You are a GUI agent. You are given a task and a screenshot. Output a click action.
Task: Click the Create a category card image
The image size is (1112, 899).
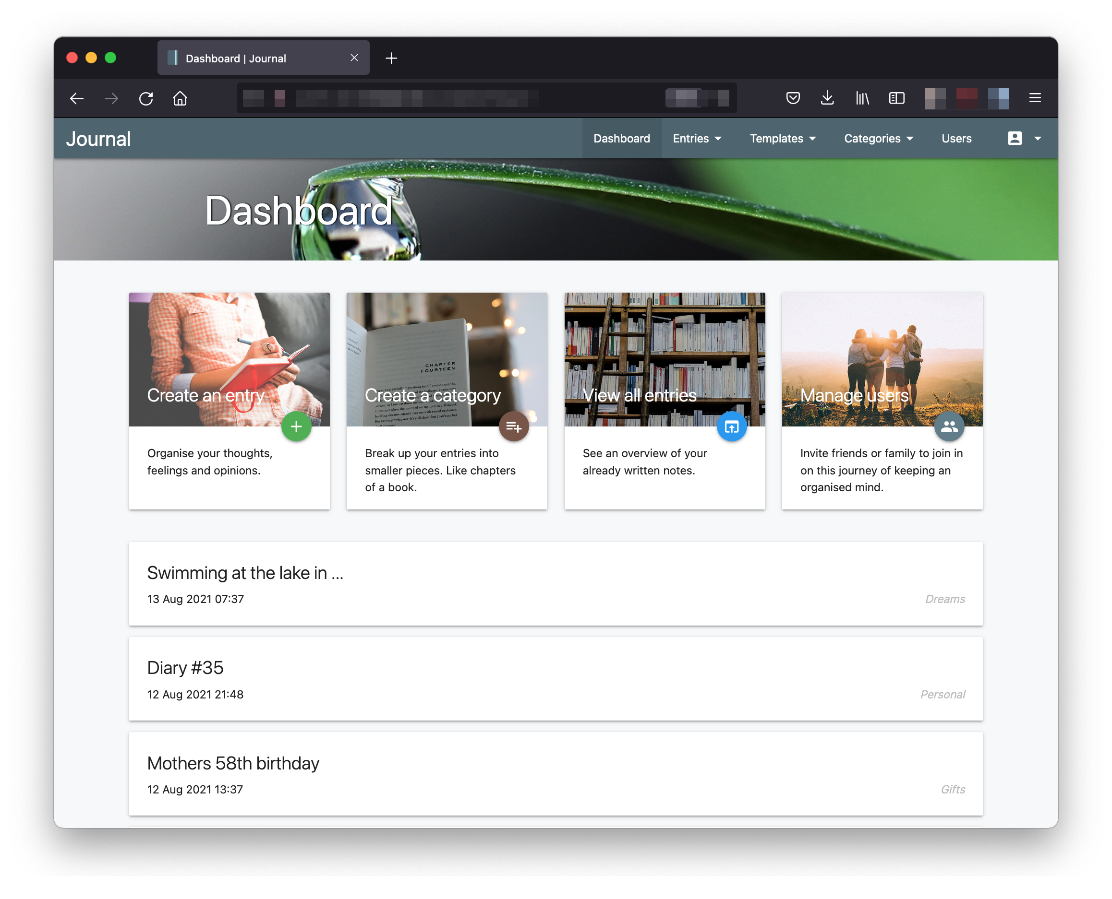coord(446,359)
